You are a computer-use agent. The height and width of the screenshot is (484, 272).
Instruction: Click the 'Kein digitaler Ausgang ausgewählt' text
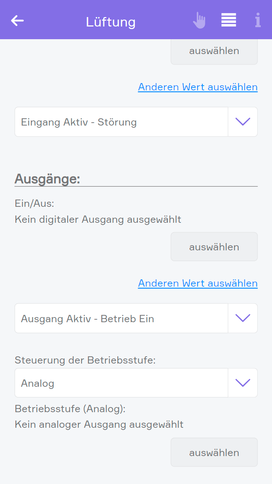(x=98, y=220)
